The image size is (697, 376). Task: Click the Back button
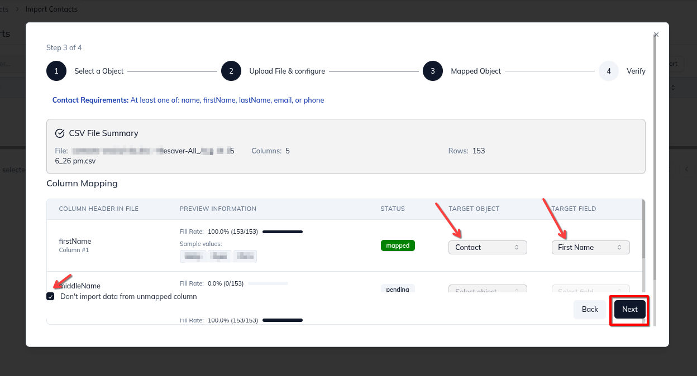coord(590,309)
